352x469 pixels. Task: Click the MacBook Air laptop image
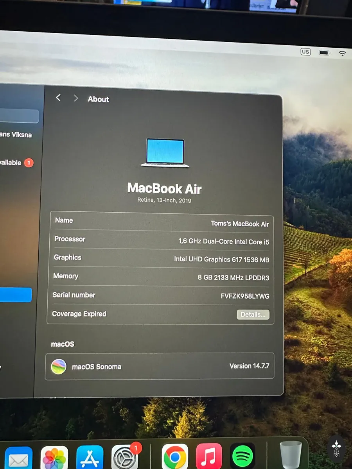coord(165,153)
